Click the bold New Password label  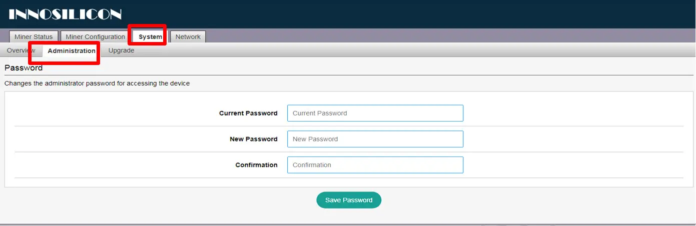(x=254, y=139)
